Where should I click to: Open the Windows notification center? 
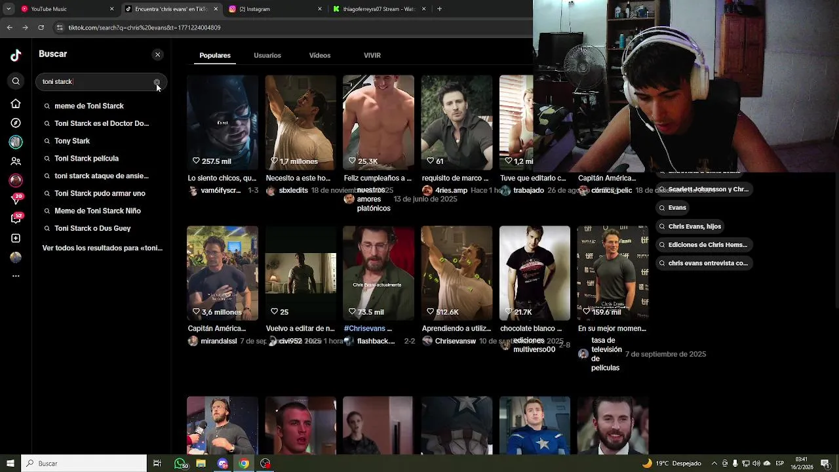tap(825, 463)
